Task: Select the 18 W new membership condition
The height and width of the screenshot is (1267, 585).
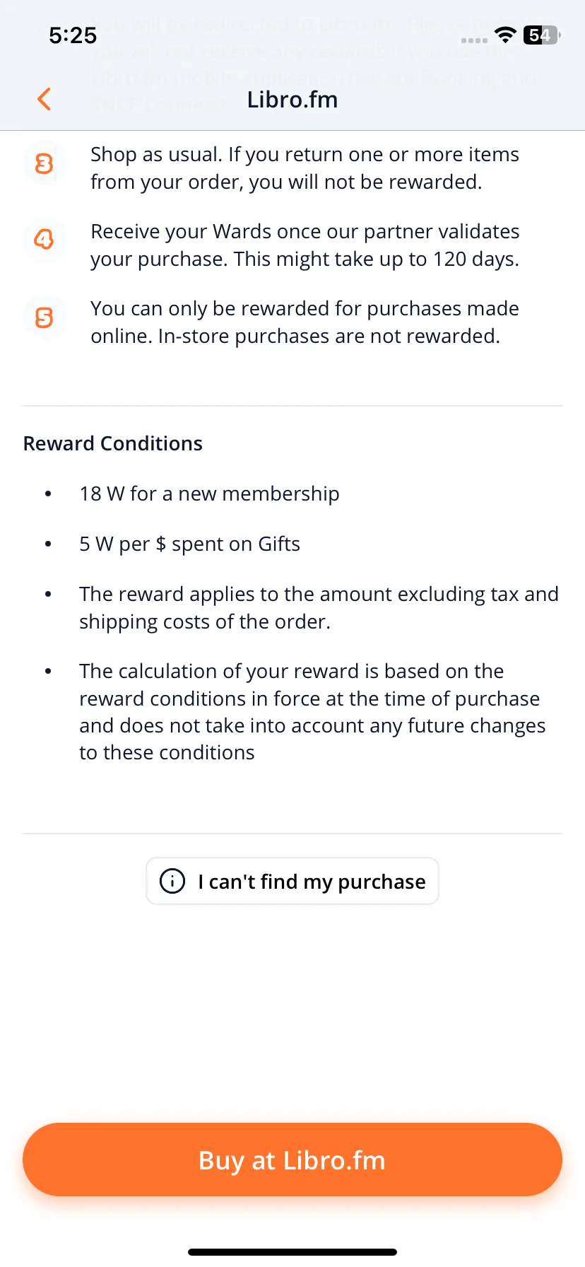Action: point(209,494)
